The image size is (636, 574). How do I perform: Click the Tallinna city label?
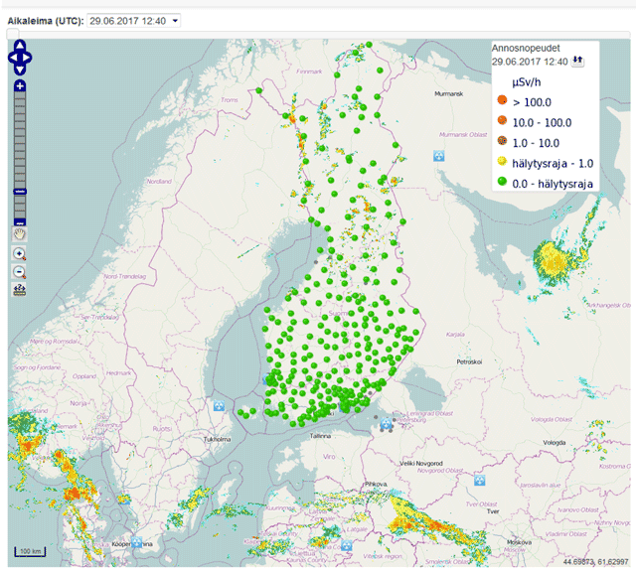pyautogui.click(x=321, y=435)
